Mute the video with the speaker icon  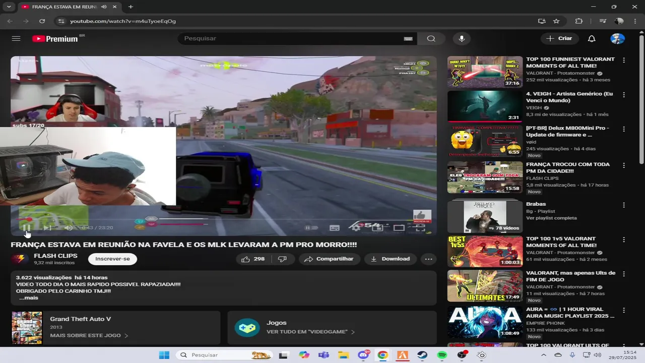pos(69,228)
